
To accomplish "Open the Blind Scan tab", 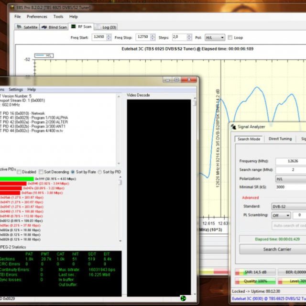I will tap(54, 27).
